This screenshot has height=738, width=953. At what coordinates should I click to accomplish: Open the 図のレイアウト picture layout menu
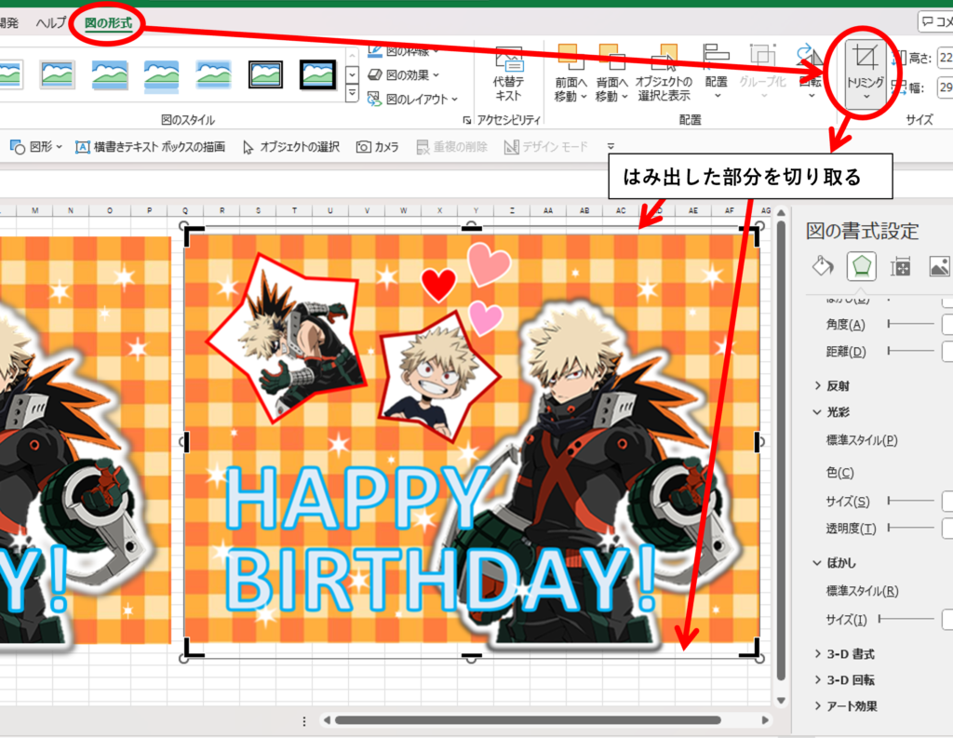(412, 99)
